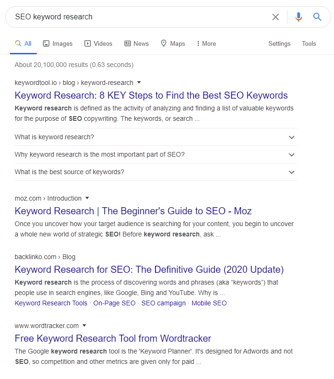Open the Videos tab
Viewport: 334px width, 379px height.
98,44
